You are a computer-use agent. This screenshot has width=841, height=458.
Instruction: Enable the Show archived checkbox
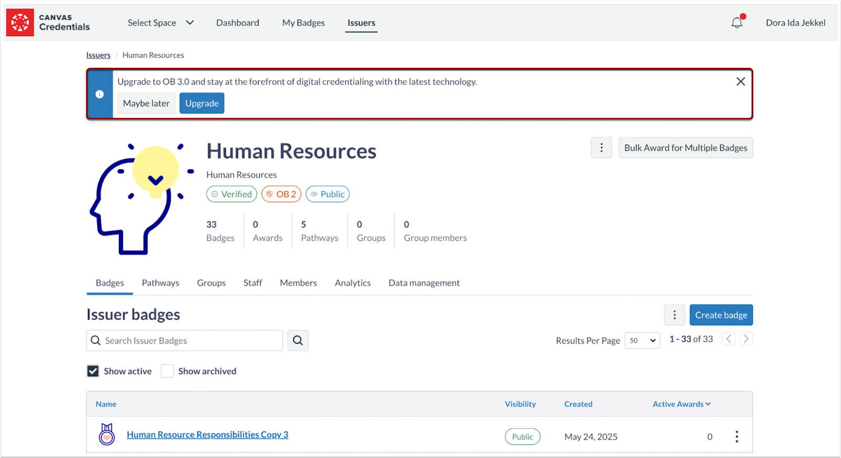[x=167, y=371]
